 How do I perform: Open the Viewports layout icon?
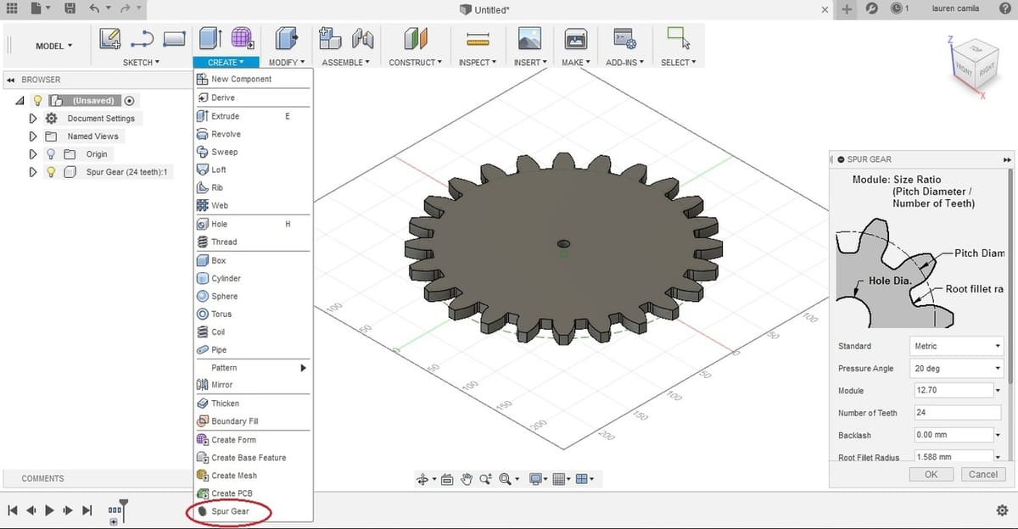coord(582,479)
